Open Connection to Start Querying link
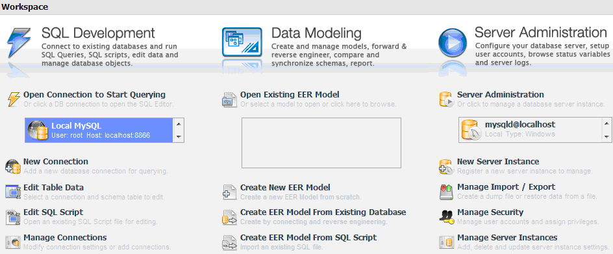This screenshot has height=254, width=613. click(94, 95)
